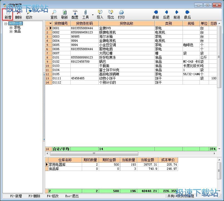The image size is (224, 201).
Task: Go to last record with 最后
Action: (187, 14)
